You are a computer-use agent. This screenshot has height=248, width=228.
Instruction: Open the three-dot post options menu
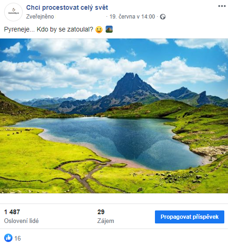[x=222, y=6]
